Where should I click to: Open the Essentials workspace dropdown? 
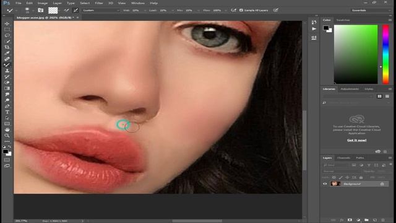pos(371,11)
